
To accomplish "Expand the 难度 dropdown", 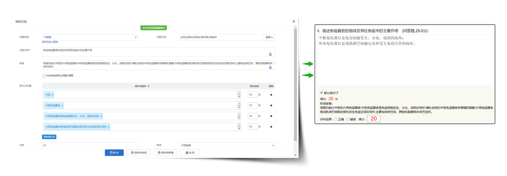I will [227, 145].
